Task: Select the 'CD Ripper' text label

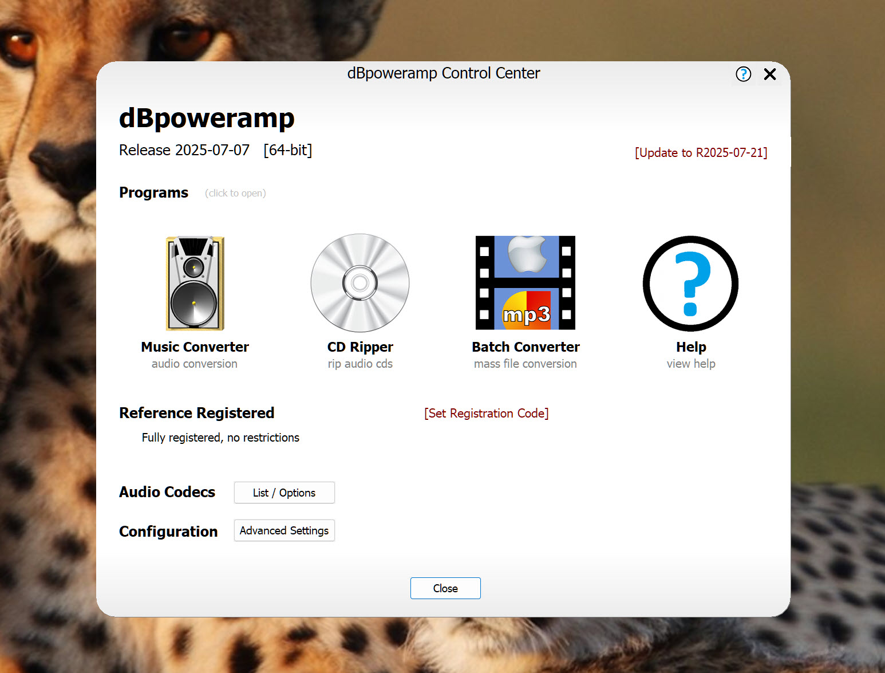Action: (360, 347)
